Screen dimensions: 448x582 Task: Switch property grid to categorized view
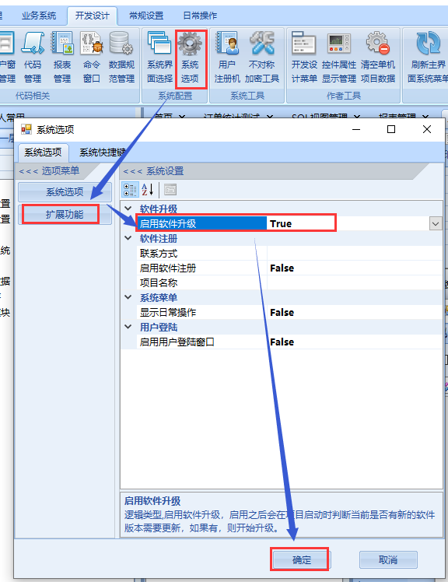coord(131,190)
